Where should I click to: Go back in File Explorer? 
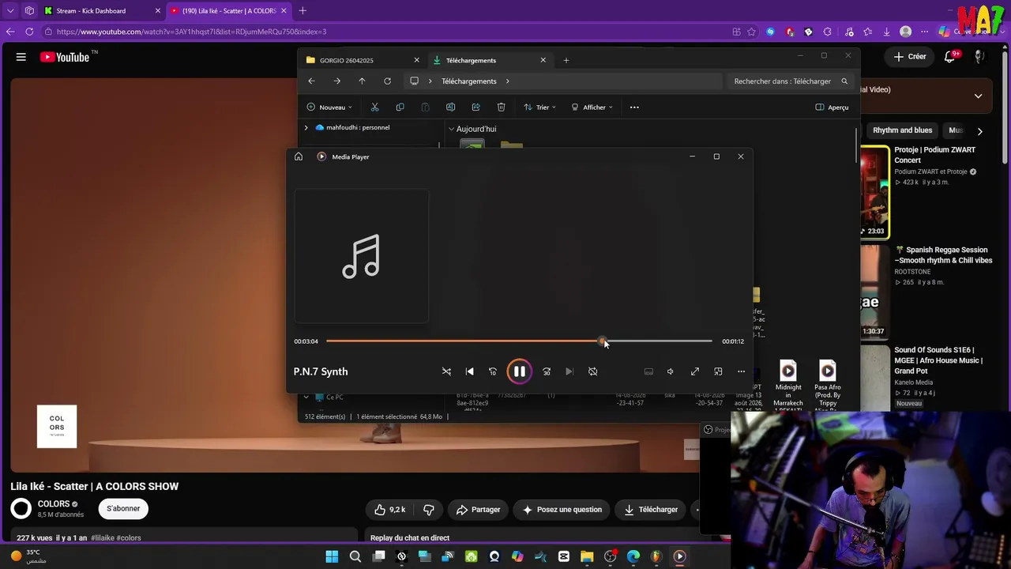coord(311,81)
